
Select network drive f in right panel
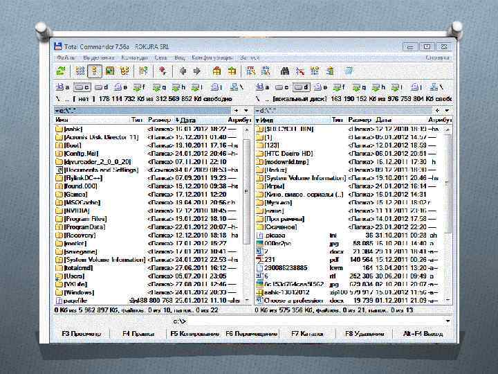(x=339, y=87)
